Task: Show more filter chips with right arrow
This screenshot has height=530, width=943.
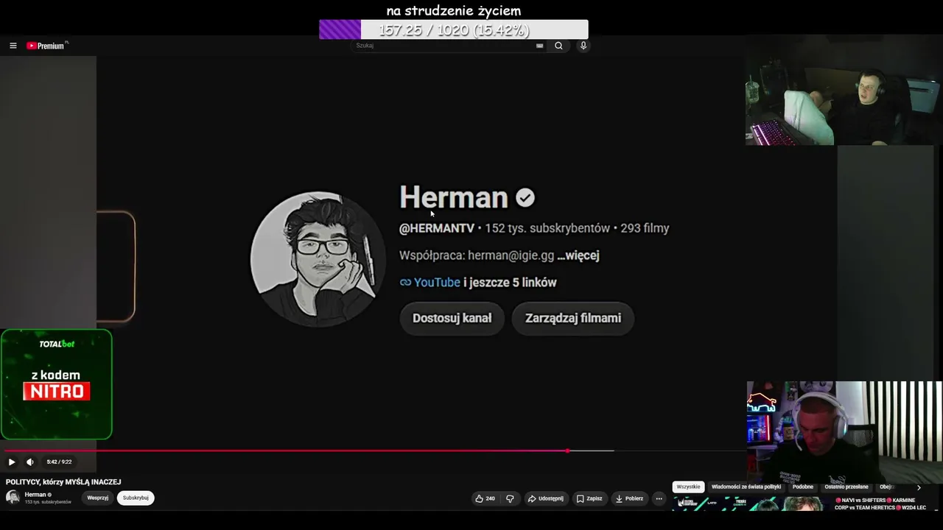Action: coord(919,487)
